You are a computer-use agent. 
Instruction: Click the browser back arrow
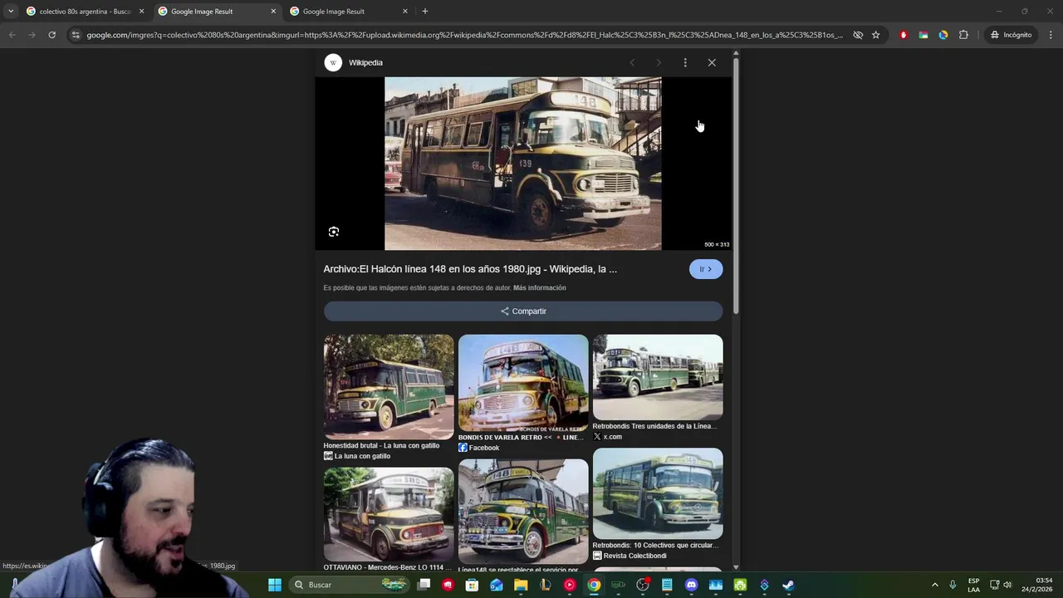[12, 35]
